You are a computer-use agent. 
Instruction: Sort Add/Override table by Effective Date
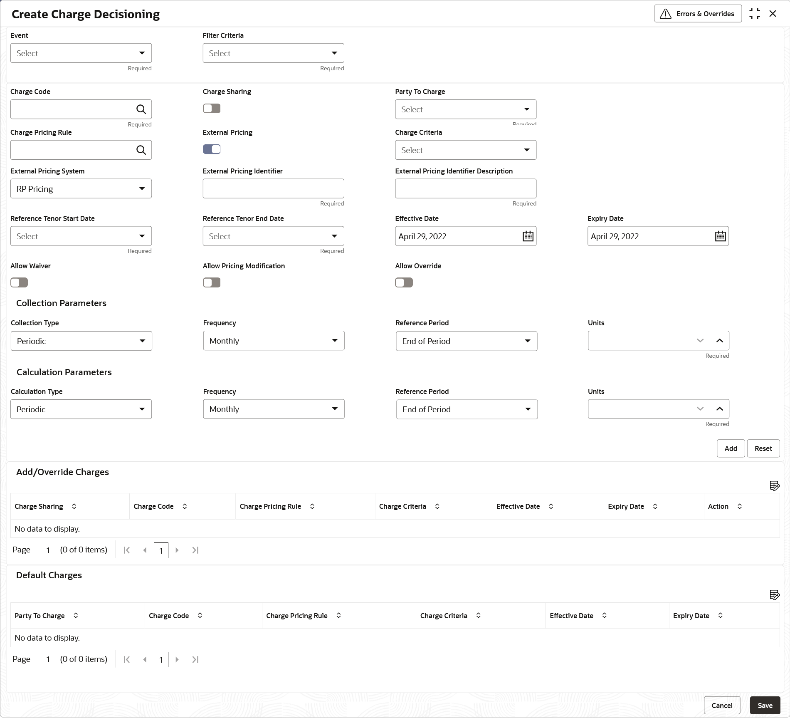pos(551,506)
